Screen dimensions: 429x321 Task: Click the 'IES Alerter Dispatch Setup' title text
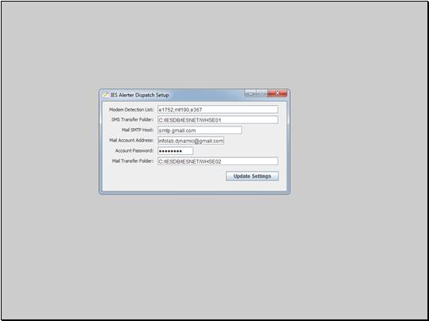coord(140,95)
